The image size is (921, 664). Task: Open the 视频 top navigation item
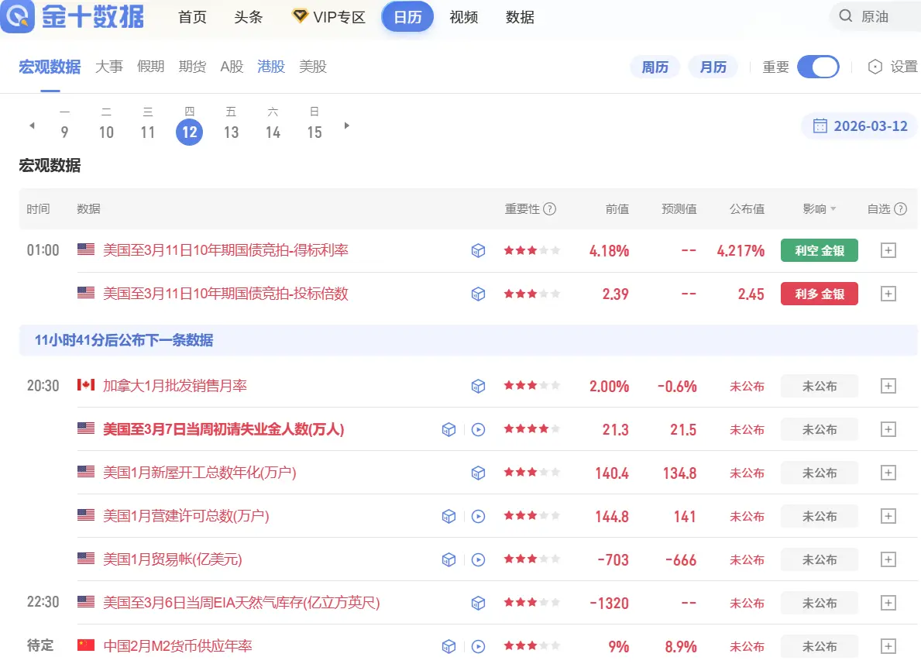464,17
